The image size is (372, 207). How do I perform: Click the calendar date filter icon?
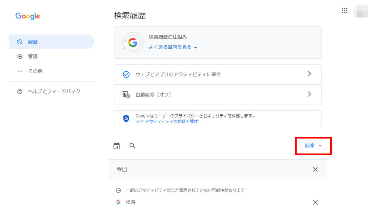117,146
